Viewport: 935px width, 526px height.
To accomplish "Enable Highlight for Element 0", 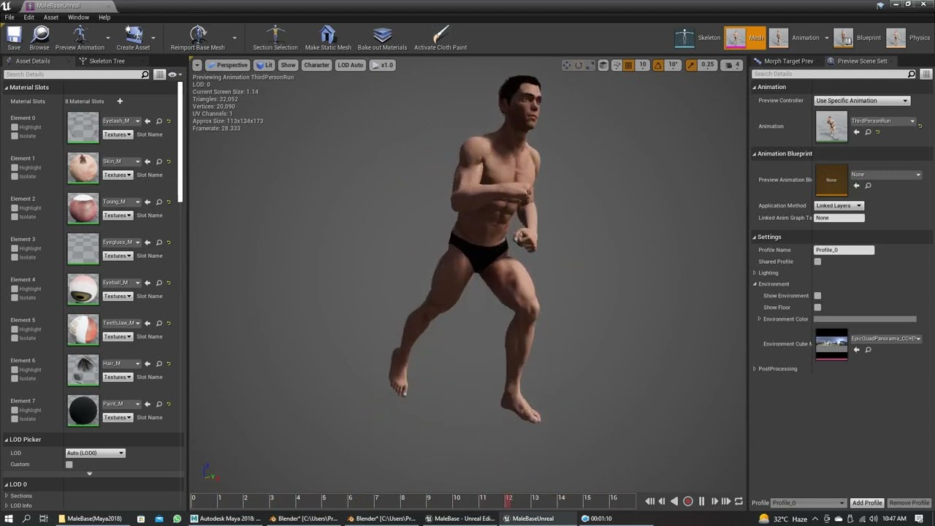I will pyautogui.click(x=15, y=127).
